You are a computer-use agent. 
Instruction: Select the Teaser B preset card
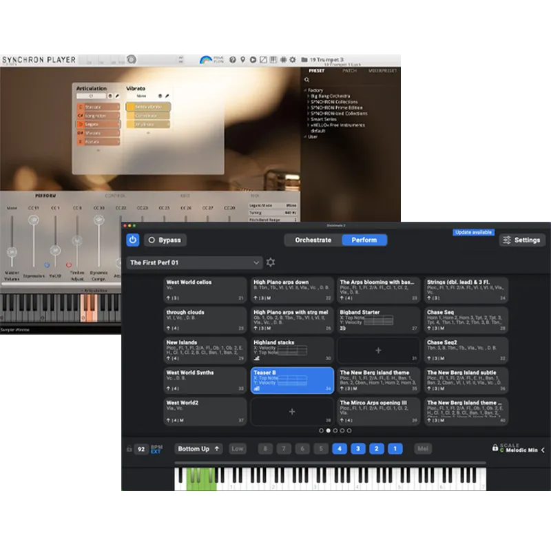point(292,381)
